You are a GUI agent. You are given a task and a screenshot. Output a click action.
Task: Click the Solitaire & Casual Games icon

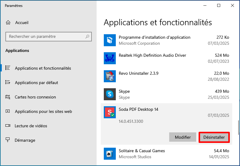click(x=109, y=154)
